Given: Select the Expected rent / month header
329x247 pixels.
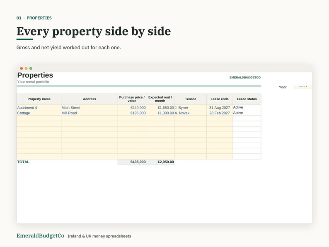Looking at the screenshot, I should [x=160, y=99].
